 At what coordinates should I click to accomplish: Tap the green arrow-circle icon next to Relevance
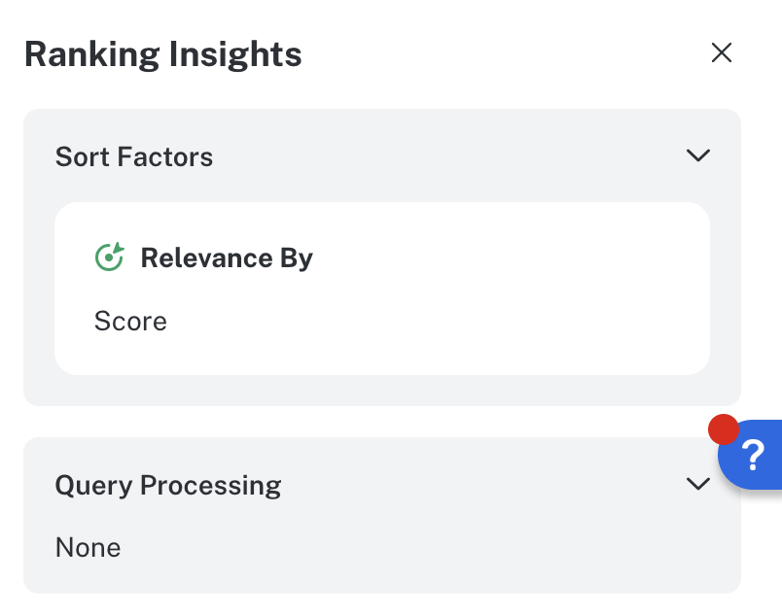pyautogui.click(x=109, y=257)
